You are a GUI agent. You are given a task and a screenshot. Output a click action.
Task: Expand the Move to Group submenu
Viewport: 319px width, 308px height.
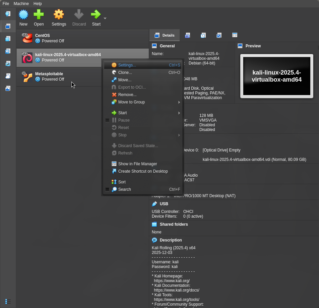pyautogui.click(x=143, y=102)
